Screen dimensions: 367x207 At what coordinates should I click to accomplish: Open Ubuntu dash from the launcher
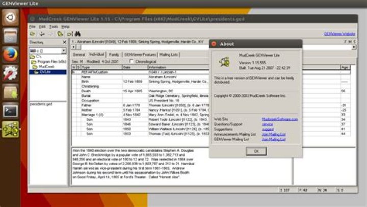click(10, 17)
